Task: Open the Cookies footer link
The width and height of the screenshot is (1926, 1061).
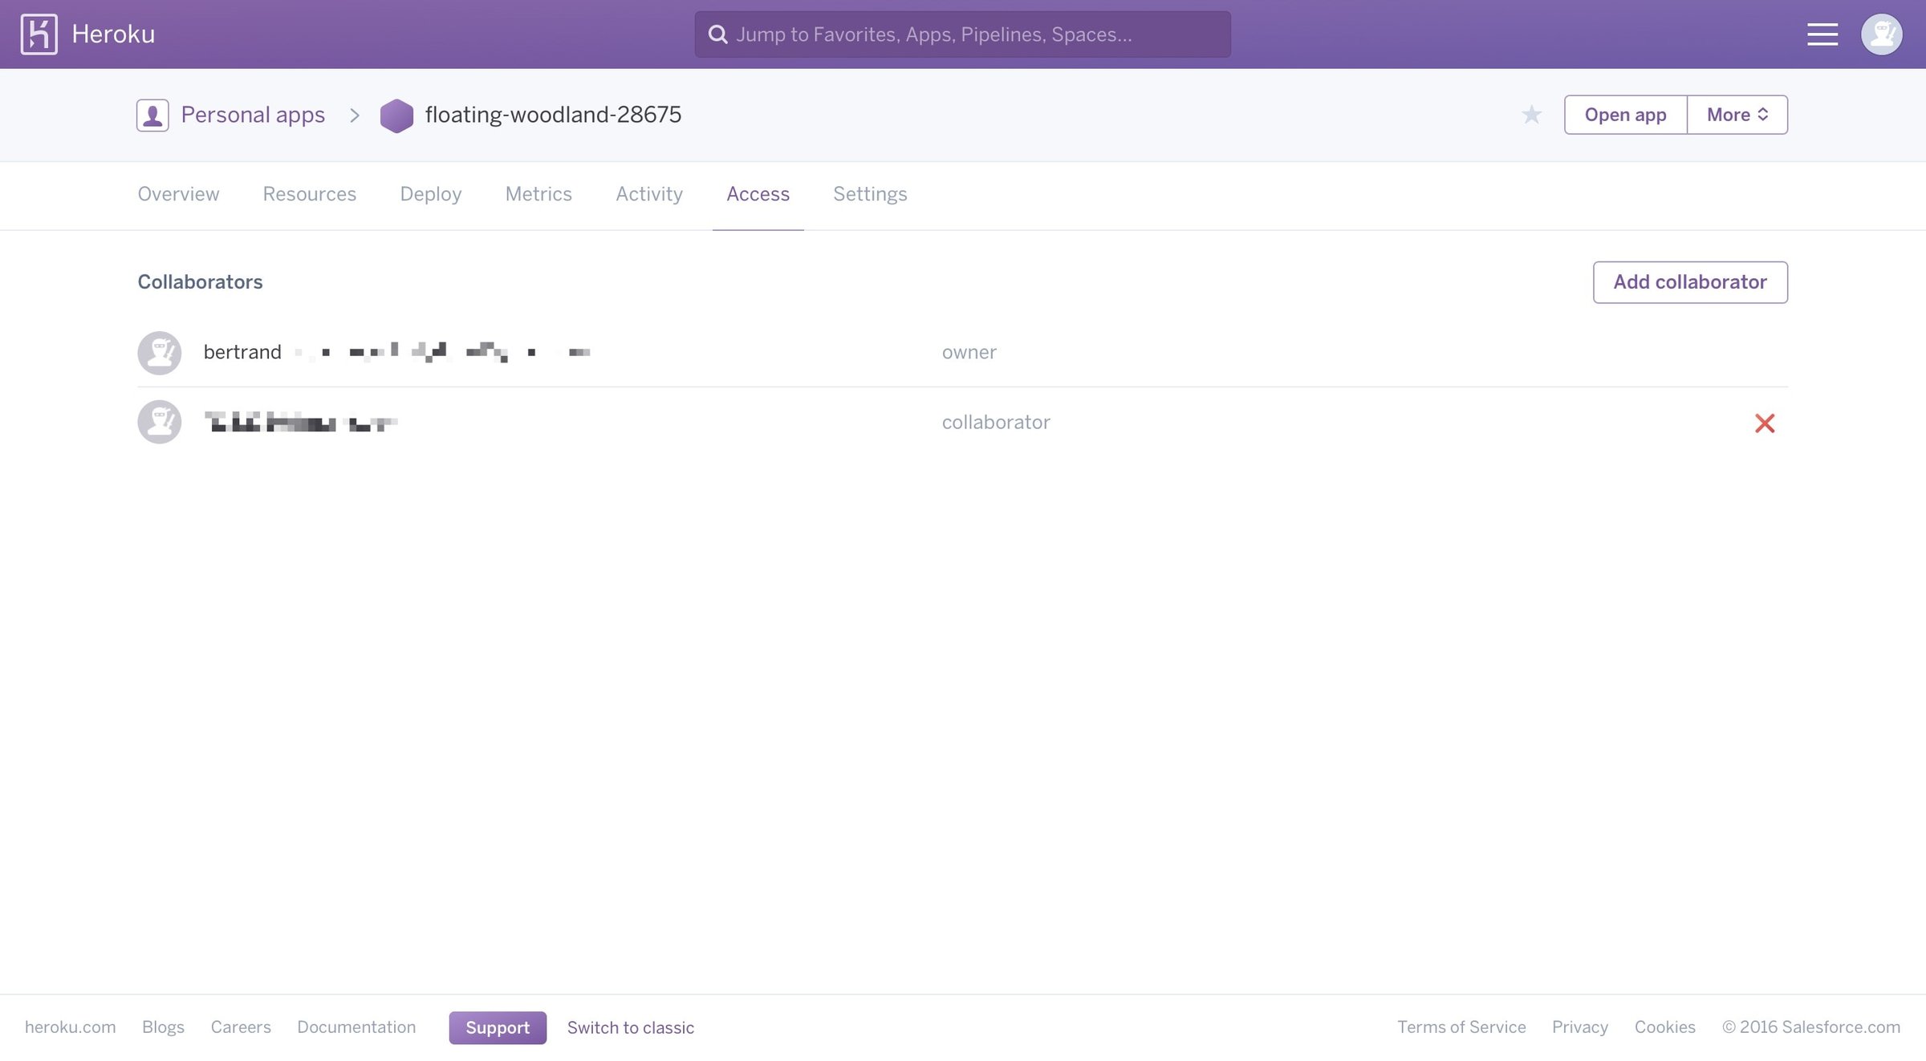Action: click(1665, 1027)
